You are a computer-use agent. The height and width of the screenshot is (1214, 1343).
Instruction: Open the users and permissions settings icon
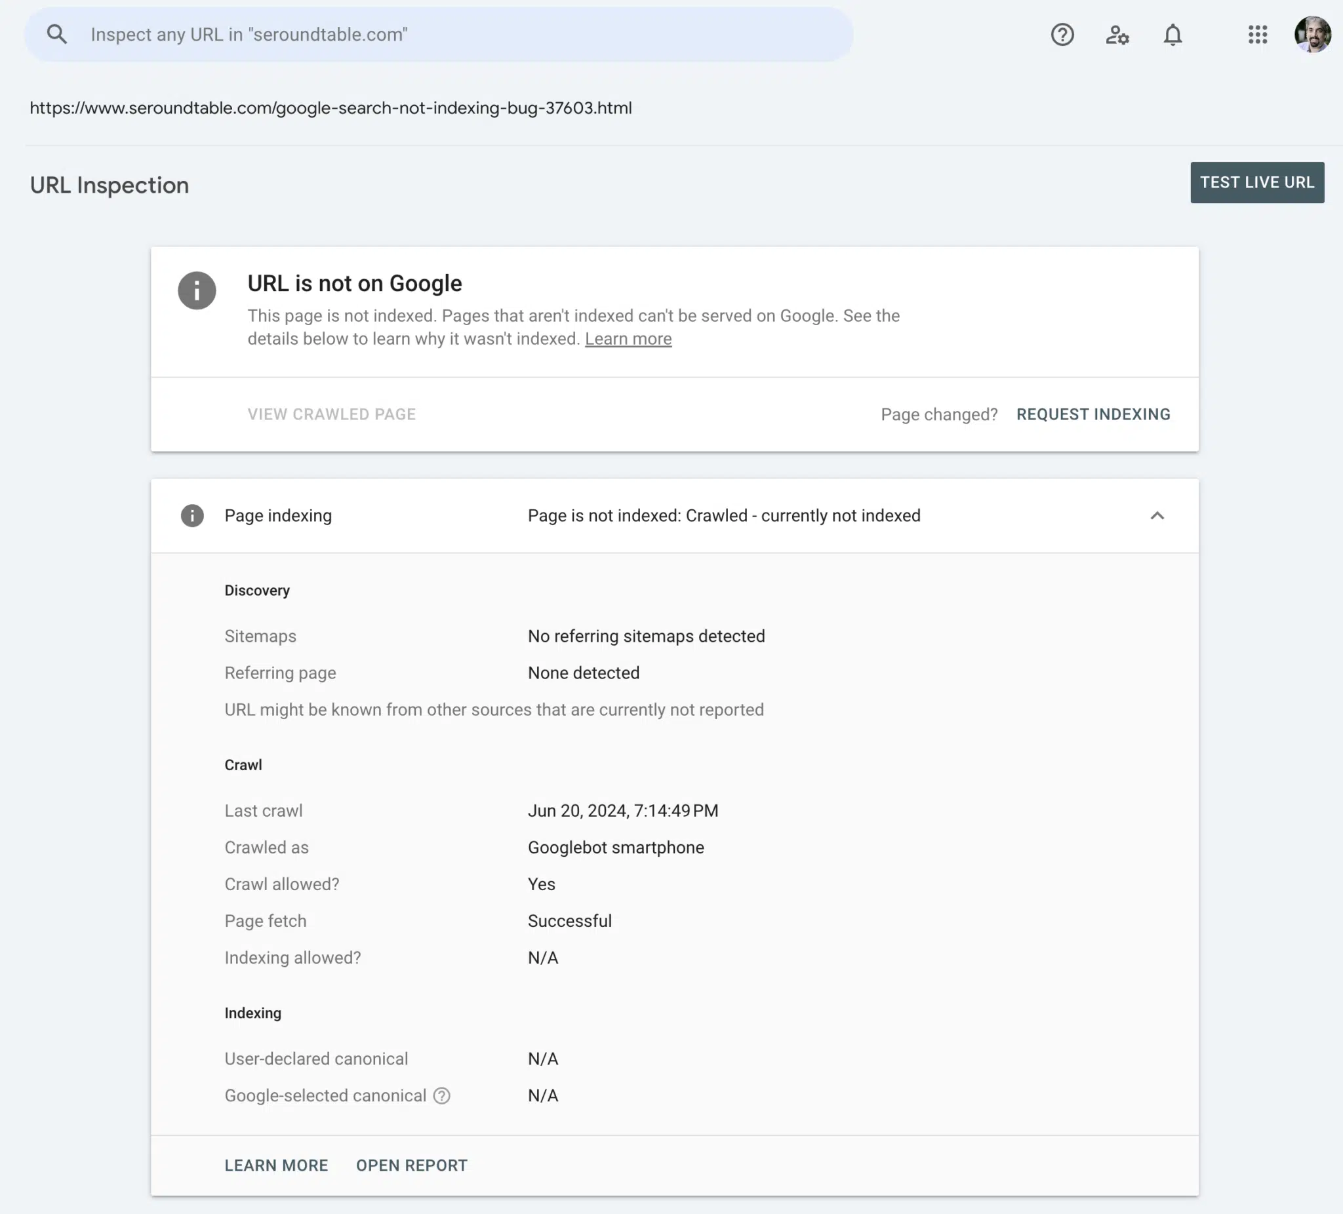tap(1117, 35)
